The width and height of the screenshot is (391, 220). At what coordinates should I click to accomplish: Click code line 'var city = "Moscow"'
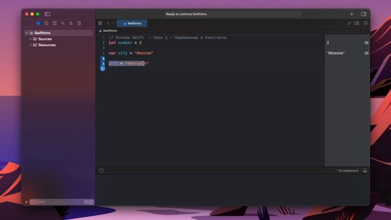[131, 53]
